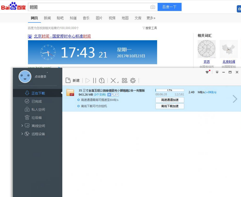This screenshot has width=241, height=197.
Task: Click the 1.7% download progress bar
Action: tap(170, 90)
